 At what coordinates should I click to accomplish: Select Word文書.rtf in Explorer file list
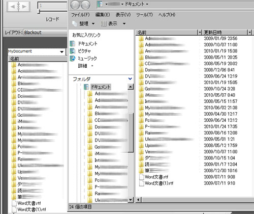[x=156, y=177]
